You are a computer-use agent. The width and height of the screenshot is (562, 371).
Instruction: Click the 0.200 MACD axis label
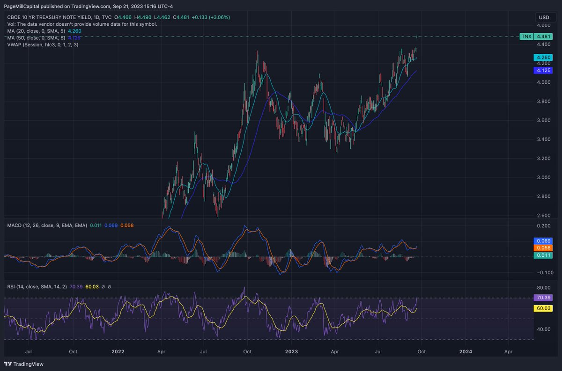click(543, 226)
